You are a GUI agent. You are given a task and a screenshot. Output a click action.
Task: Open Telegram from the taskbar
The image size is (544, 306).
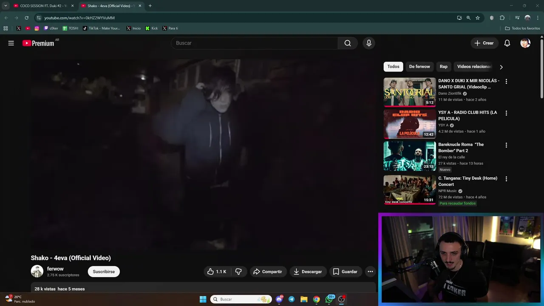[x=292, y=299]
